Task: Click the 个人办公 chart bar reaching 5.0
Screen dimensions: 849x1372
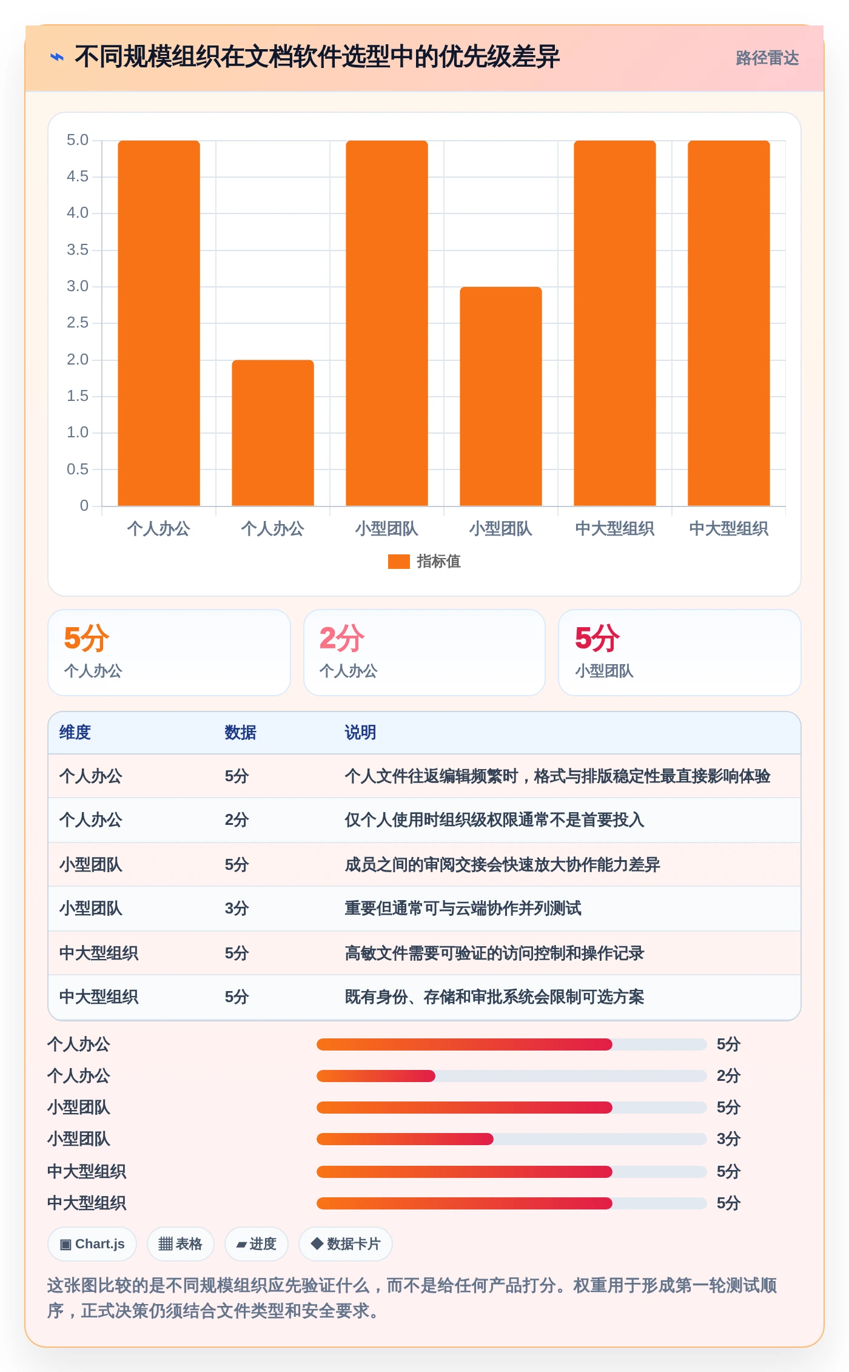Action: [159, 323]
